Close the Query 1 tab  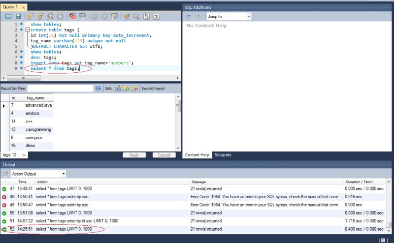pos(23,7)
